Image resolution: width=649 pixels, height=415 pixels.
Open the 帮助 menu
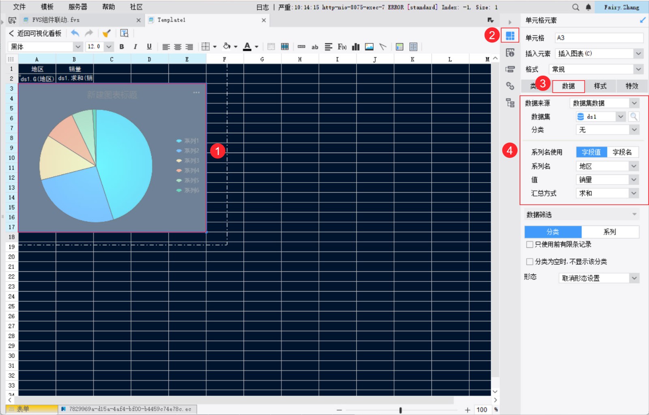pos(109,7)
